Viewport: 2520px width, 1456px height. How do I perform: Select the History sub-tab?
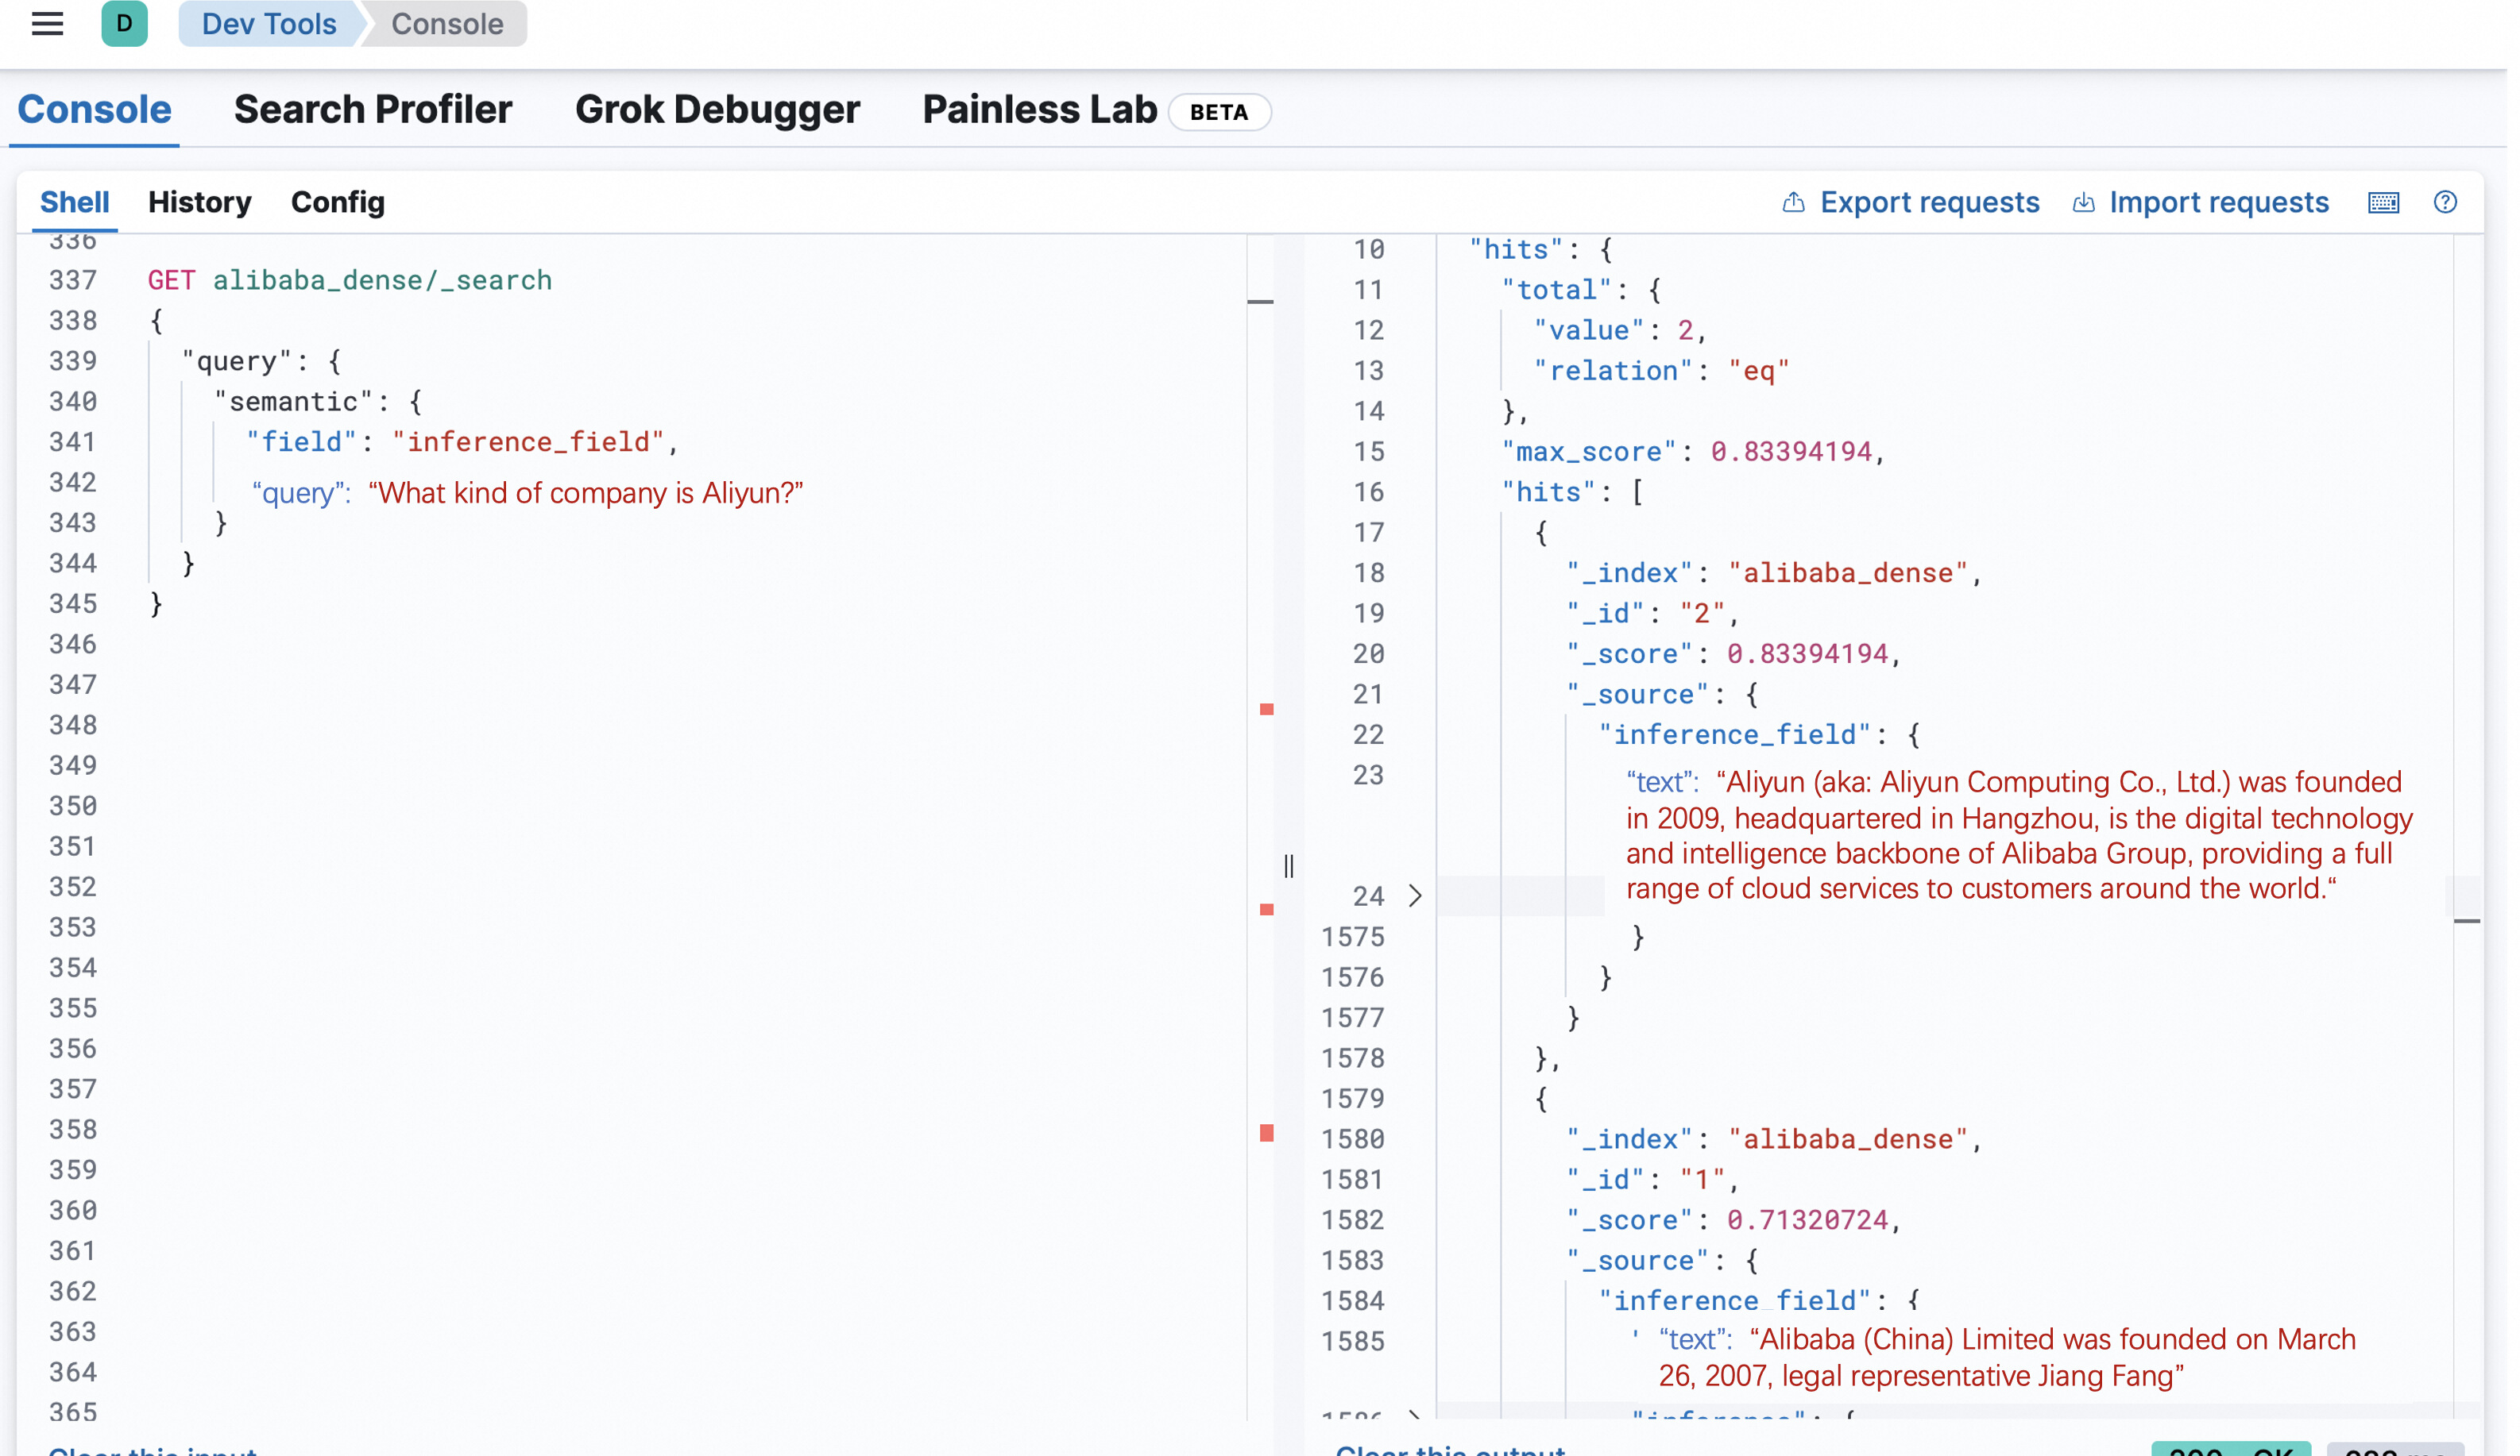click(x=201, y=203)
